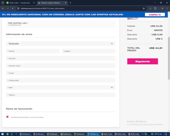Click the COMPRA YA banner button
Image resolution: width=170 pixels, height=136 pixels.
pos(155,15)
